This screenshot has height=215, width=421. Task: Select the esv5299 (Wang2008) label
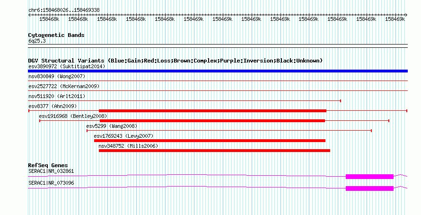click(x=112, y=126)
